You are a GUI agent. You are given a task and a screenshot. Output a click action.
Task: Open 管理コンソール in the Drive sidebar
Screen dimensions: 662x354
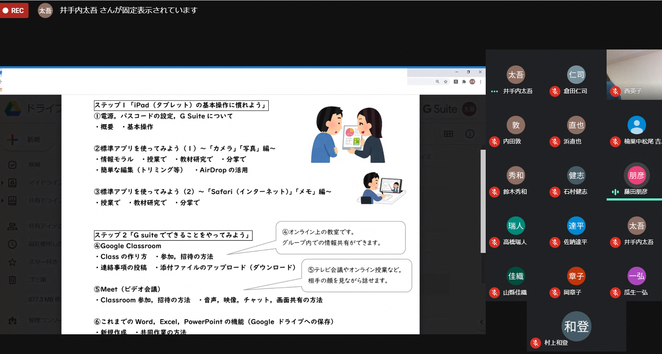point(35,320)
